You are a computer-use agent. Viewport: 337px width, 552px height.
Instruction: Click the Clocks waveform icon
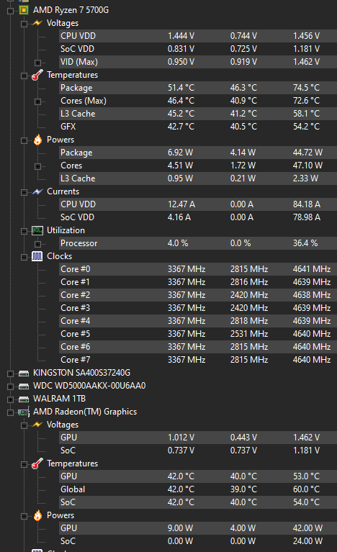pos(37,256)
